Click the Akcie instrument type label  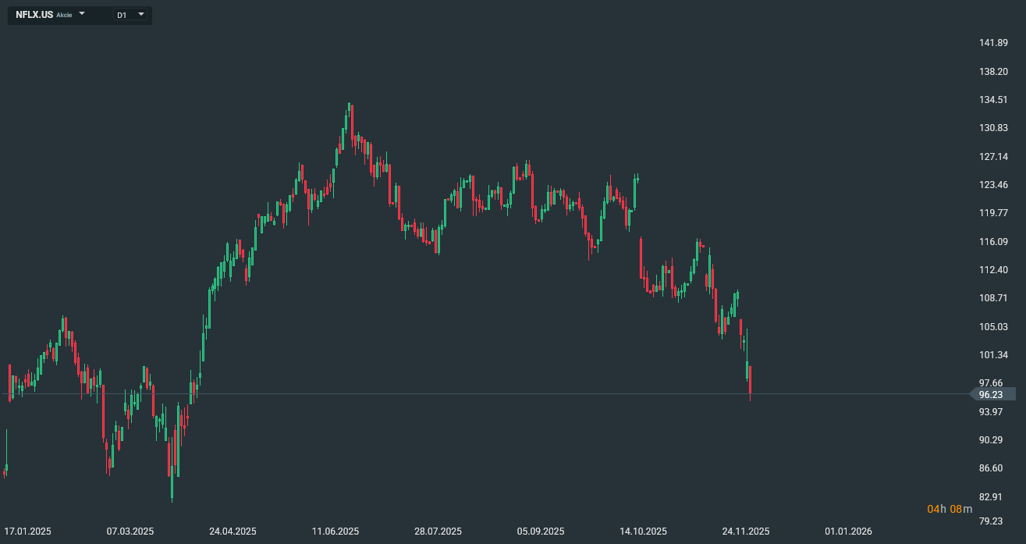pos(64,15)
